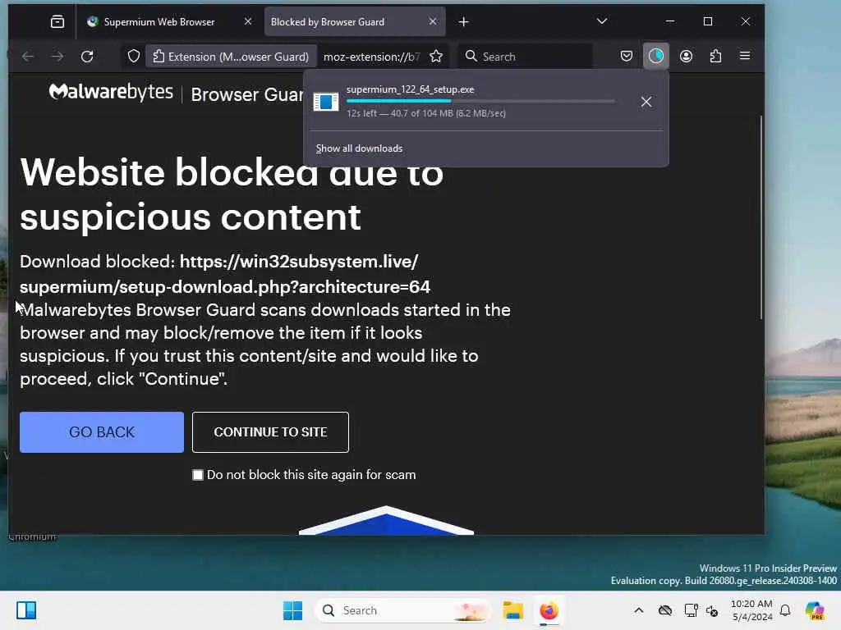Viewport: 841px width, 630px height.
Task: Open the notifications bell icon
Action: click(785, 610)
